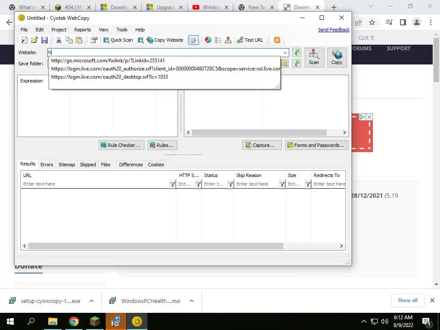Open Chrome from the Windows taskbar
440x330 pixels.
74,321
